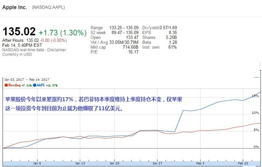262x167 pixels.
Task: Click the 10% y-axis label
Action: pyautogui.click(x=255, y=113)
